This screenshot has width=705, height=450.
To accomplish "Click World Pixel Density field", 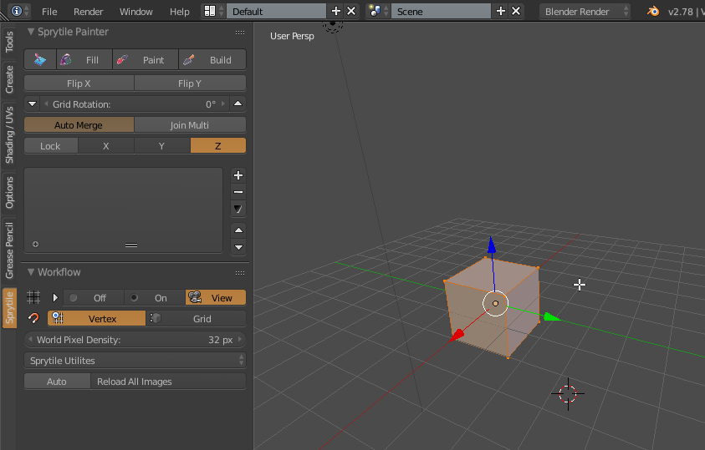I will click(135, 340).
